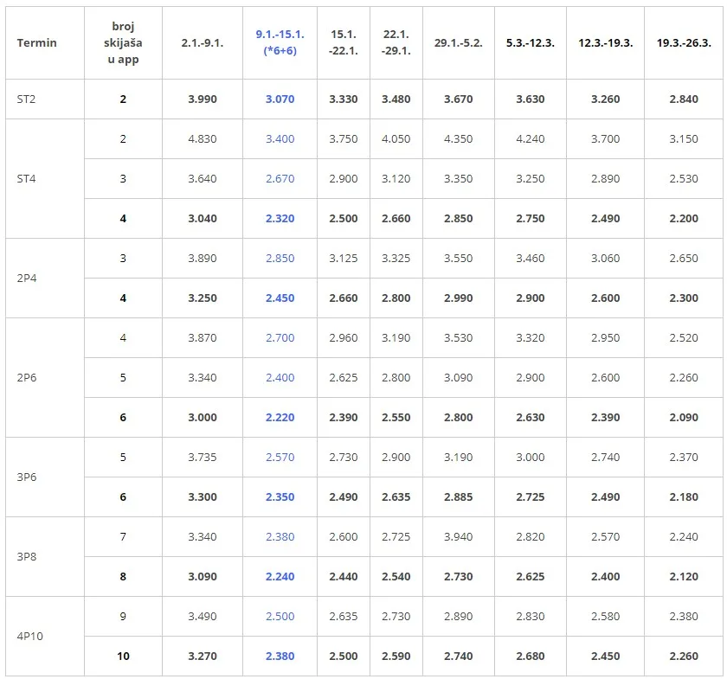Click the 3P6 apartment label
Image resolution: width=727 pixels, height=679 pixels.
[x=27, y=477]
